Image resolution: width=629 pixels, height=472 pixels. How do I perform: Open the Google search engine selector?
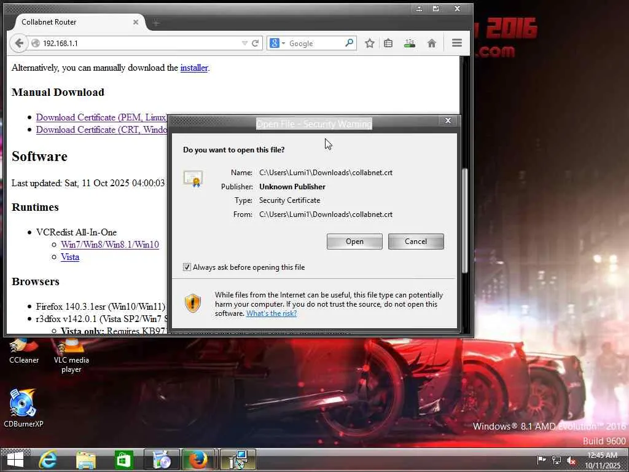pos(277,44)
